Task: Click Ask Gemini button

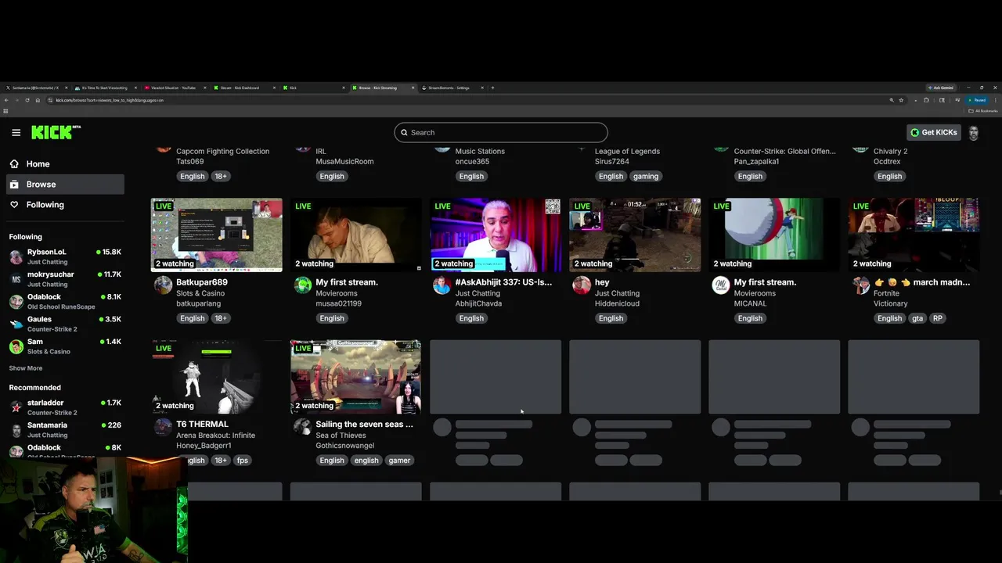Action: click(x=941, y=88)
